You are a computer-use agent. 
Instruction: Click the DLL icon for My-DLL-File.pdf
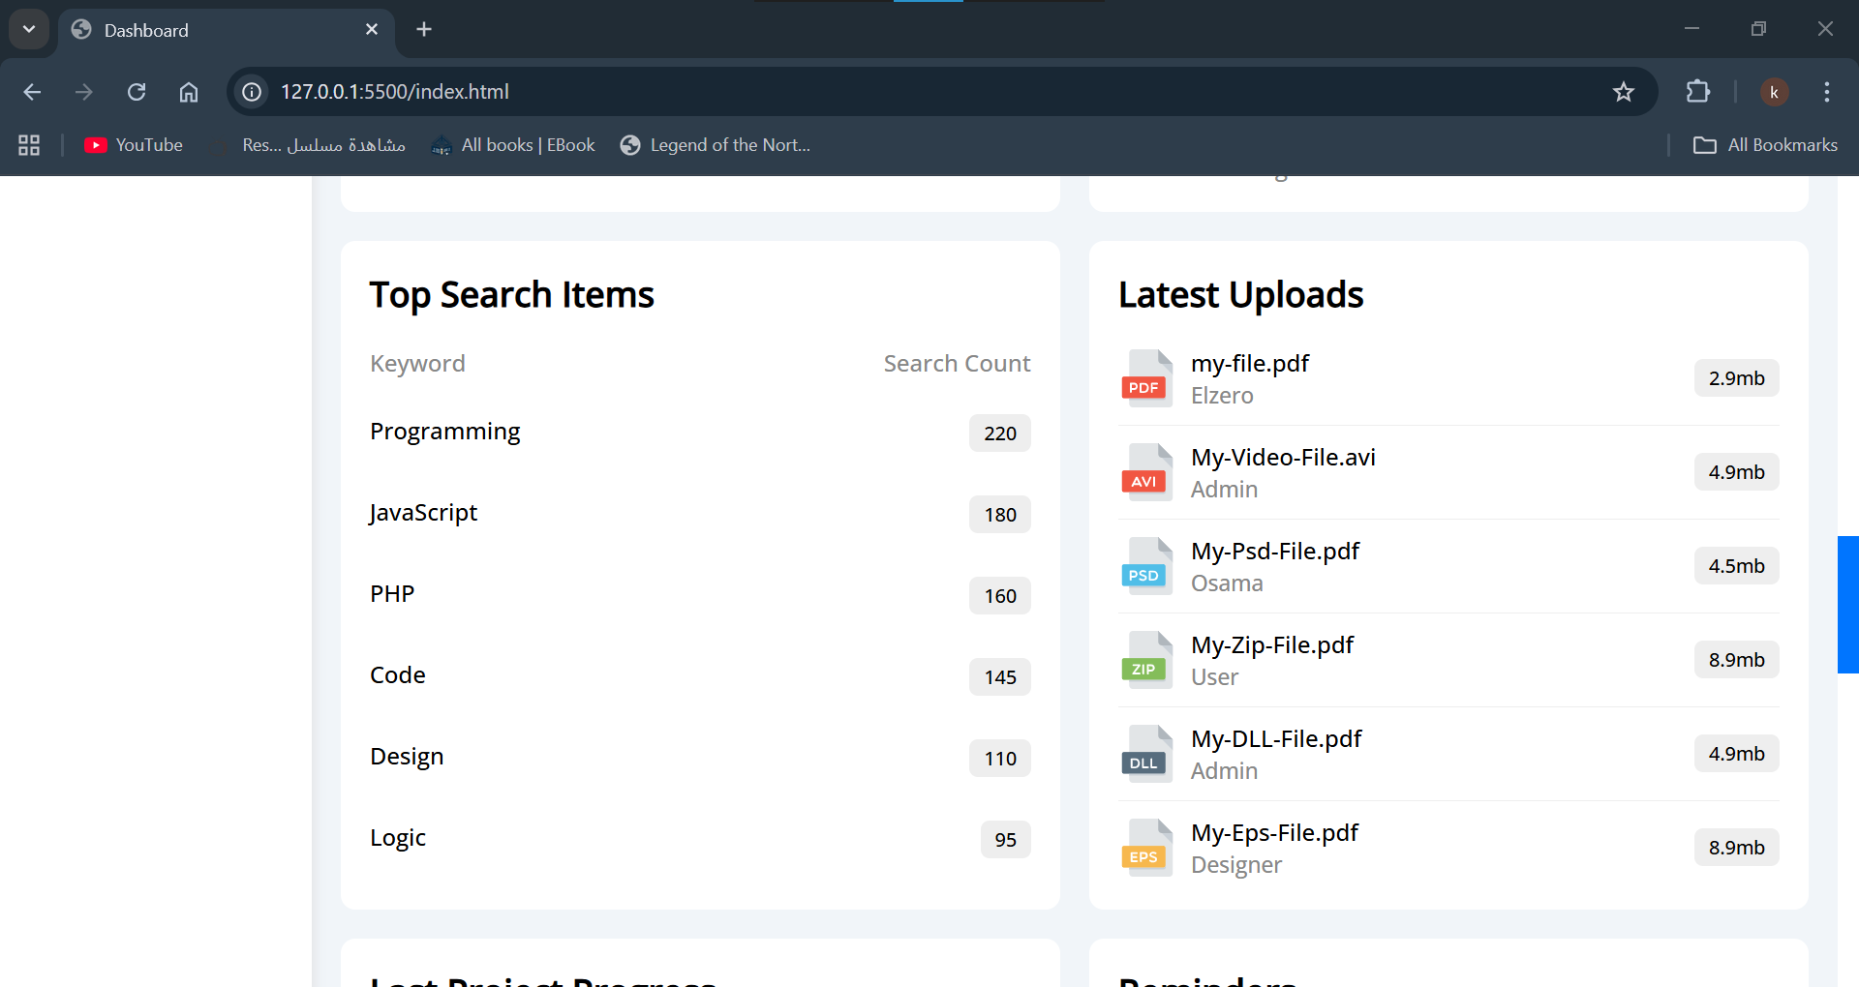[x=1145, y=753]
